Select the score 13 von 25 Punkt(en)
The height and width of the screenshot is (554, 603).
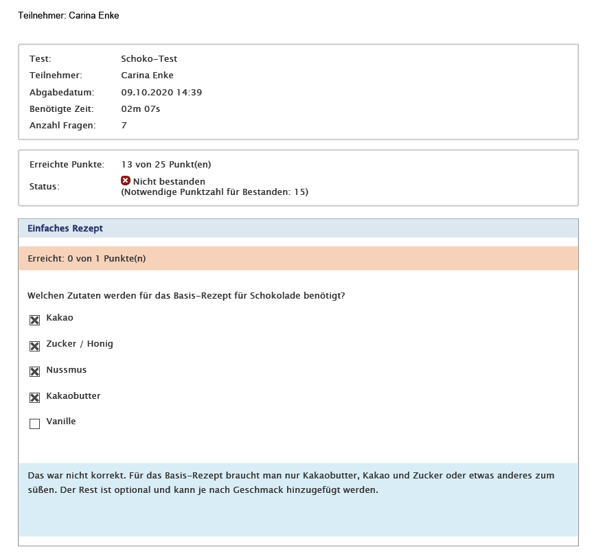pyautogui.click(x=166, y=164)
